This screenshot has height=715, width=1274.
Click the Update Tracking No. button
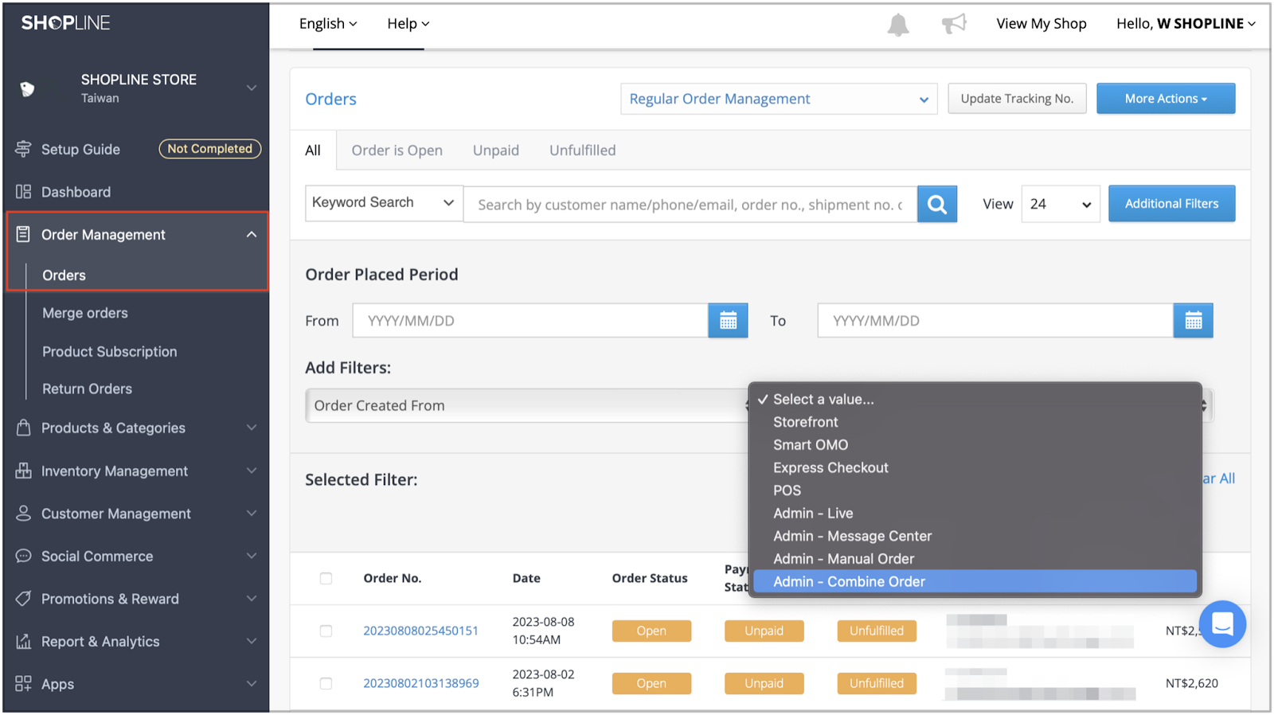(1017, 99)
